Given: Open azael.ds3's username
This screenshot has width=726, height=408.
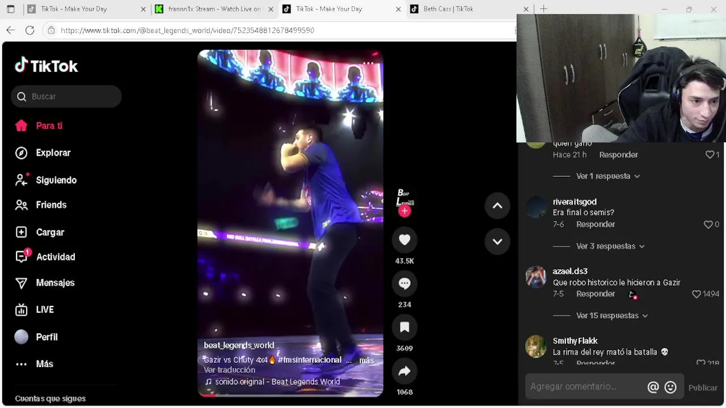Looking at the screenshot, I should [x=570, y=271].
